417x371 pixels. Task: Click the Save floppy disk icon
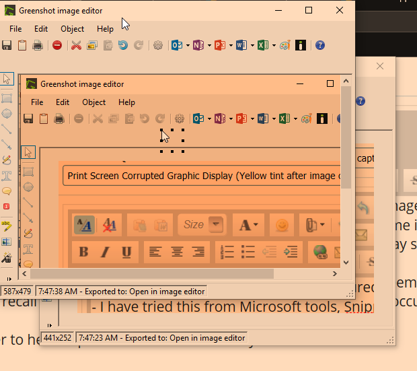click(x=7, y=45)
